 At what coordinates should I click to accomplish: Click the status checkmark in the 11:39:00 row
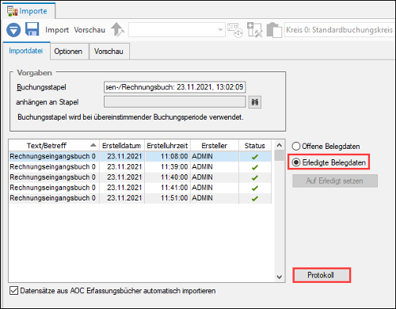tap(255, 167)
